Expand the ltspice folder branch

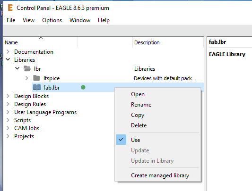pyautogui.click(x=27, y=78)
